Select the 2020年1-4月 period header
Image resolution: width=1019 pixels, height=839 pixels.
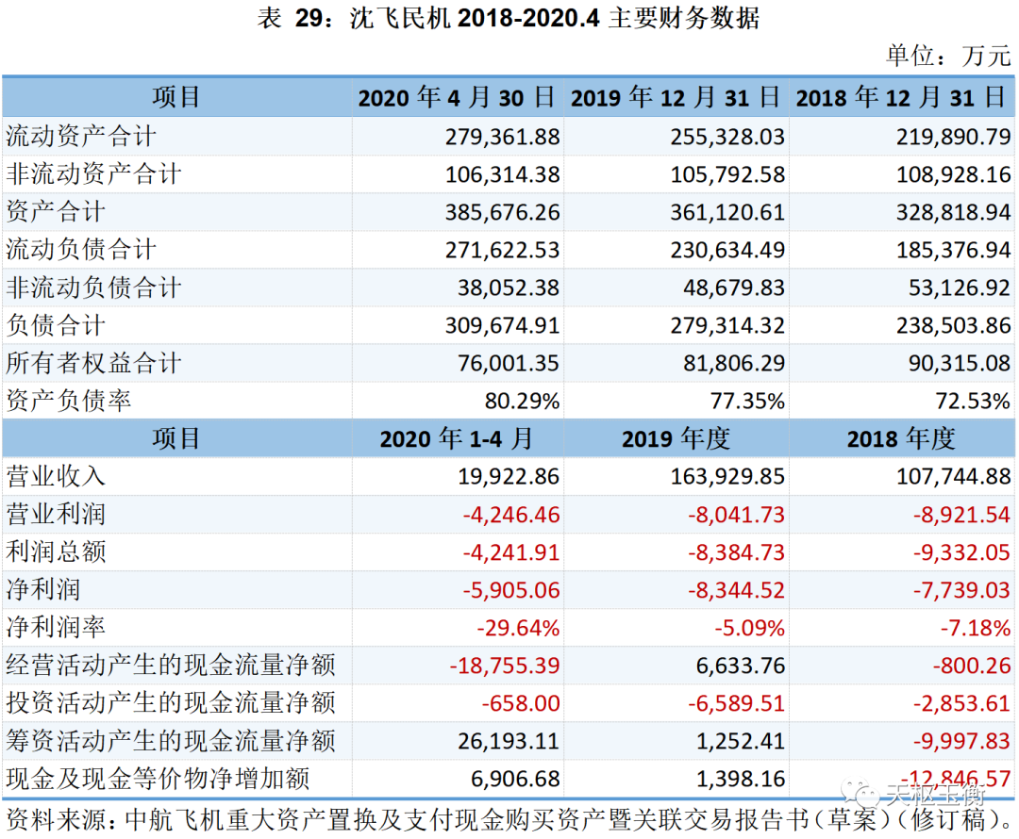click(458, 438)
